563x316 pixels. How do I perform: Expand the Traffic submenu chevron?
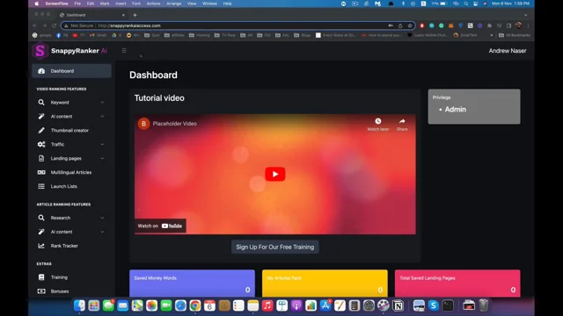(102, 144)
